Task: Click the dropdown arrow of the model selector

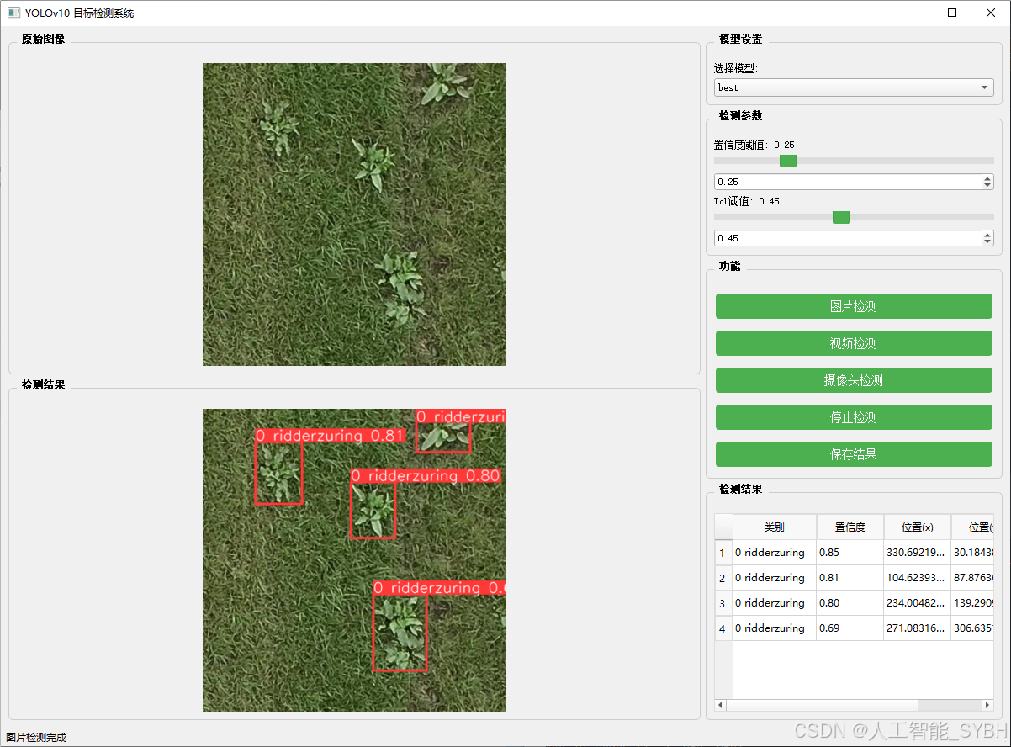Action: pos(984,87)
